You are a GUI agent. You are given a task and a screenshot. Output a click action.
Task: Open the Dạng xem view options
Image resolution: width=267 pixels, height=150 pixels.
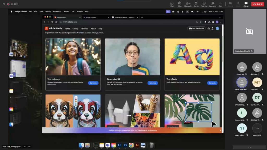click(212, 4)
